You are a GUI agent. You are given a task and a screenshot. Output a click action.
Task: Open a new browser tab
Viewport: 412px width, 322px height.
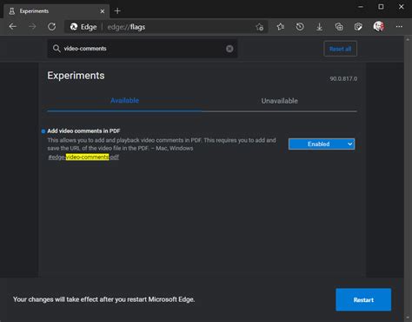[117, 11]
